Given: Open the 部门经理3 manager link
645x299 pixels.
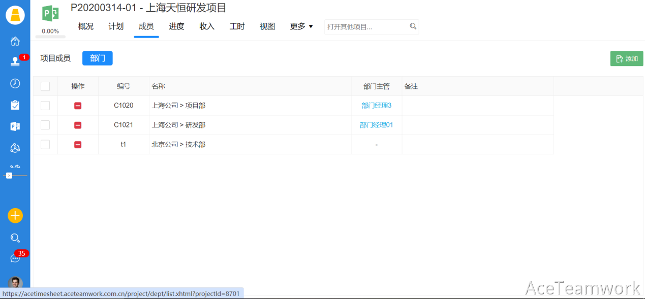Looking at the screenshot, I should (376, 106).
